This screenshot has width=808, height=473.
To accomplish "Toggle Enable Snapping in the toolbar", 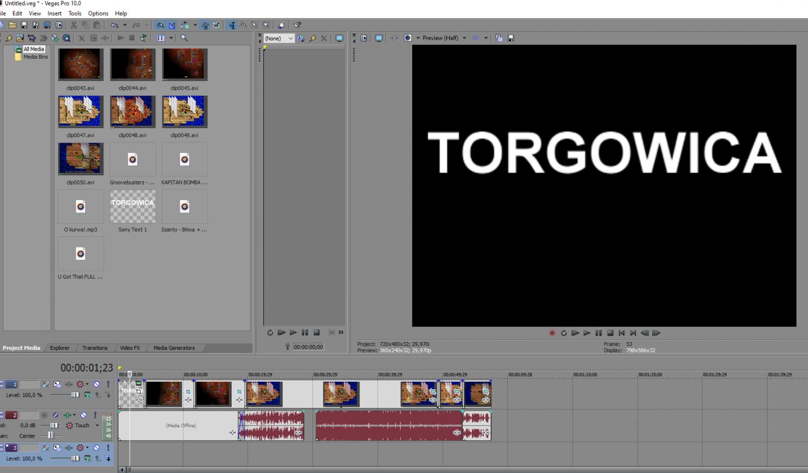I will click(161, 25).
